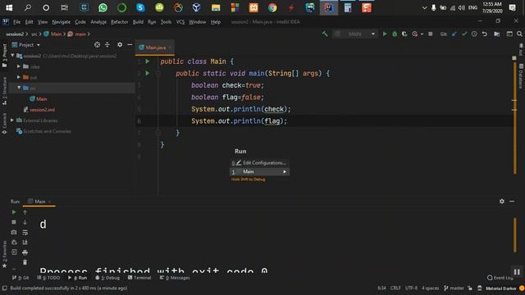Viewport: 525px width, 295px height.
Task: Click the Git update project blue checkmark
Action: coord(454,34)
